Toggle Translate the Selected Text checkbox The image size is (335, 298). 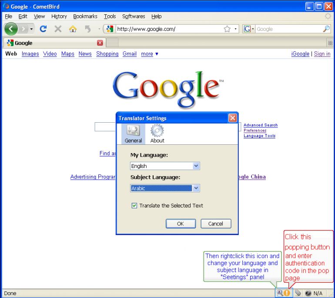(134, 205)
